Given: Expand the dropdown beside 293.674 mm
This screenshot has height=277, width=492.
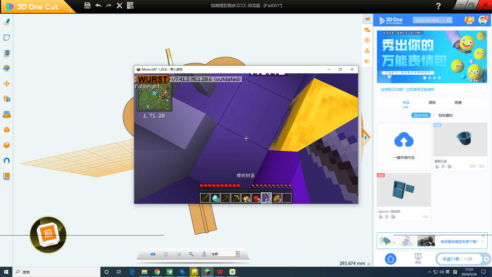Looking at the screenshot, I should [369, 264].
